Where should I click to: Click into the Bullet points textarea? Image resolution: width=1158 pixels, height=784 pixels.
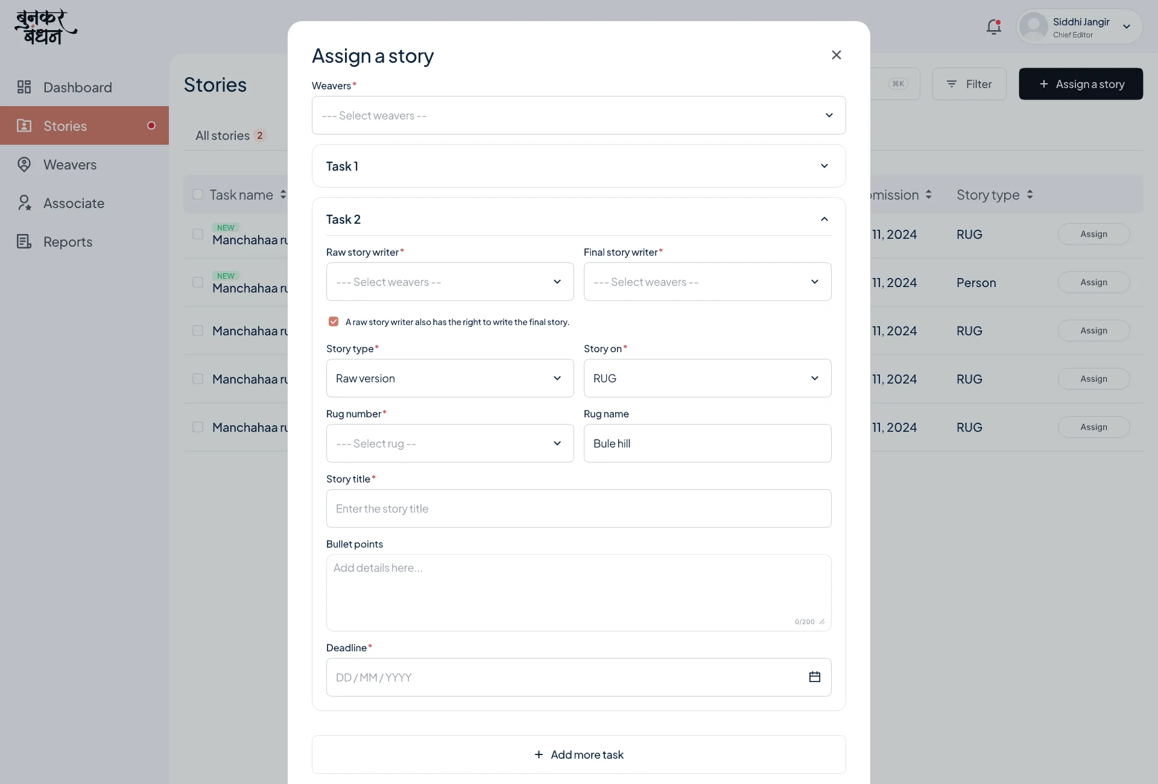[578, 593]
